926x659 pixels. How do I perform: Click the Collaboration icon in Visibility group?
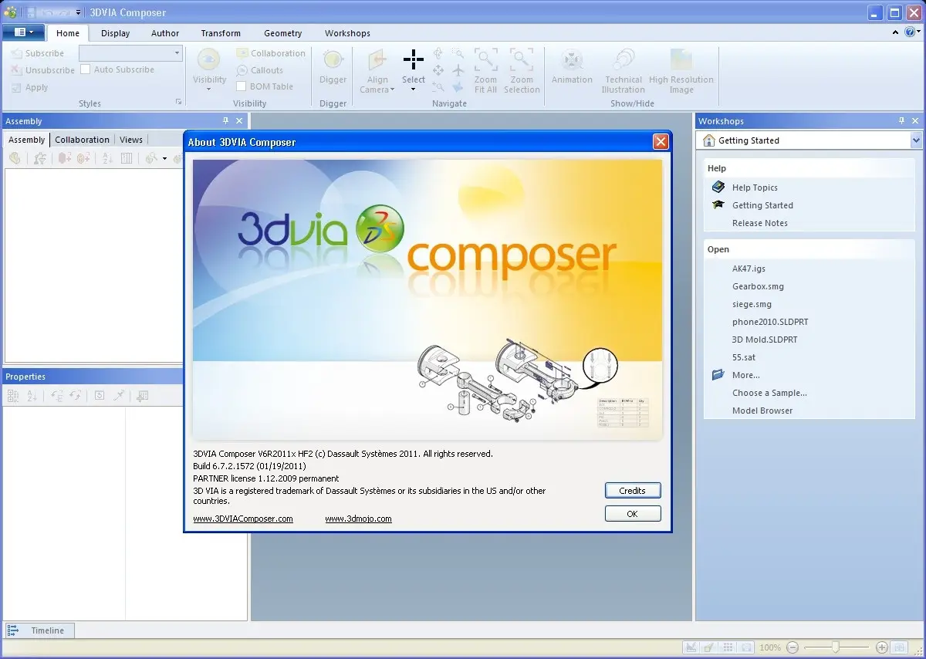pyautogui.click(x=242, y=53)
